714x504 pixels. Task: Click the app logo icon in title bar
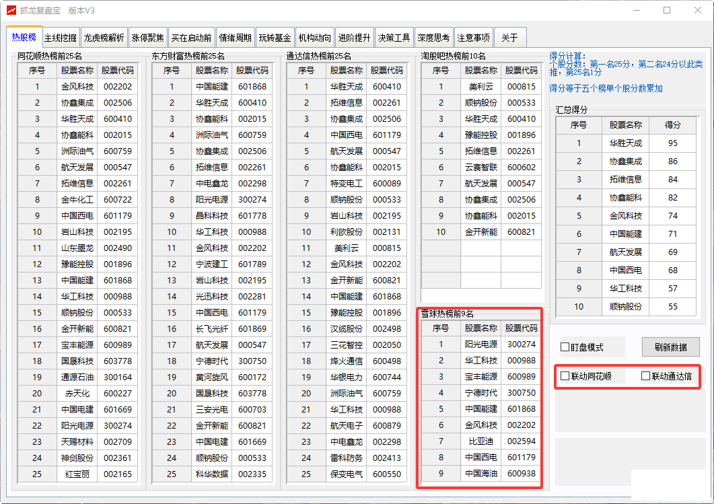[x=10, y=10]
